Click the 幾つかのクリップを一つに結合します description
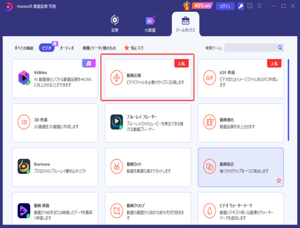Viewport: 300px width, 228px height. pos(244,171)
